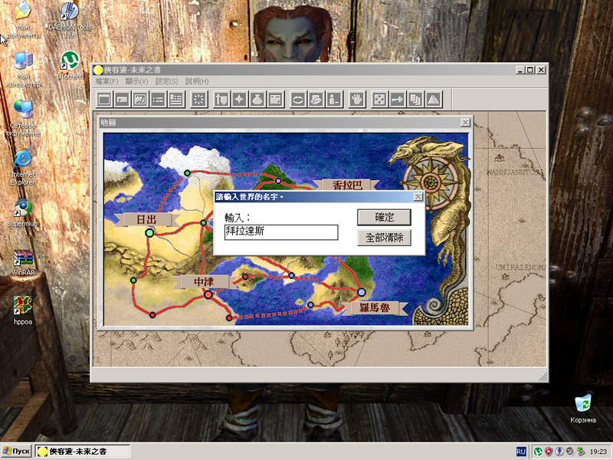Select the large blue node above 羅馬魯

(362, 292)
